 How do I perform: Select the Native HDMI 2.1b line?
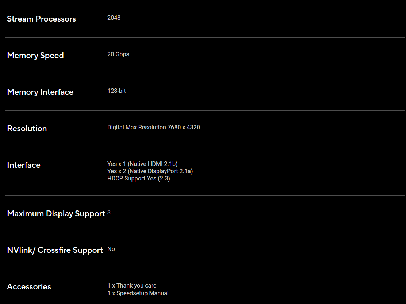point(142,164)
